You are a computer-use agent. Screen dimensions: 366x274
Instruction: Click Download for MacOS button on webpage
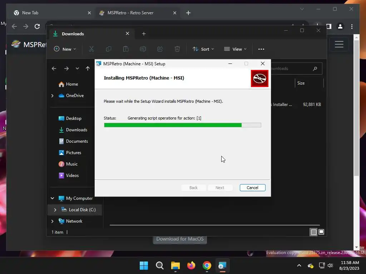pos(180,239)
